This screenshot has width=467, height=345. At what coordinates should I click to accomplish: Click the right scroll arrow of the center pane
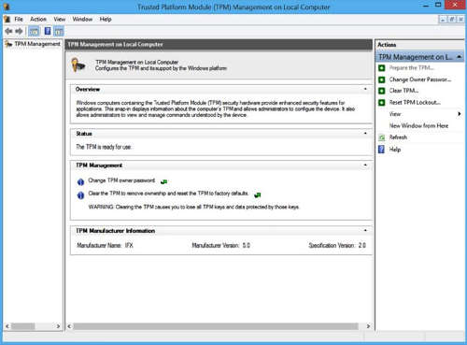click(x=368, y=326)
